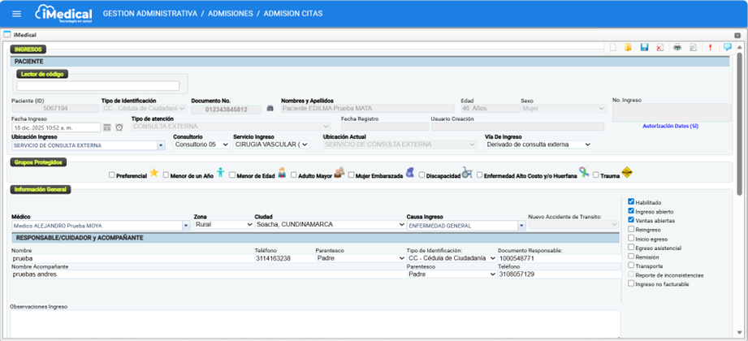Open the print preview magnifier icon
Image resolution: width=748 pixels, height=341 pixels.
[x=693, y=48]
